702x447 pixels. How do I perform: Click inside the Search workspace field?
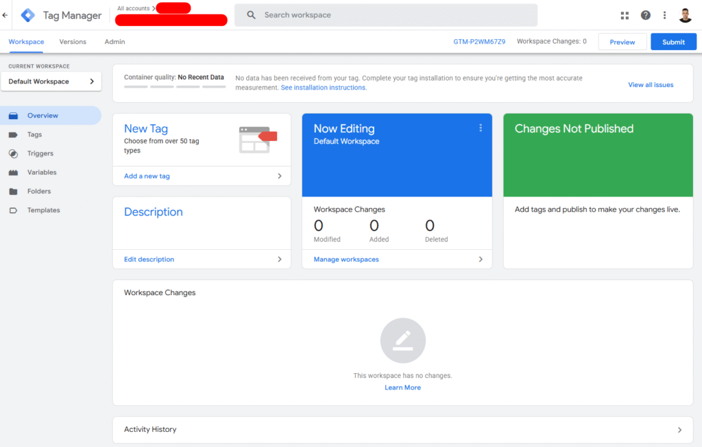tap(384, 14)
